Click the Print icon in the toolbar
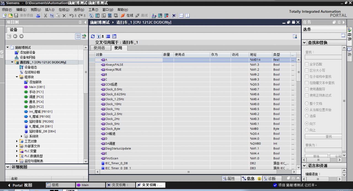 pos(38,15)
